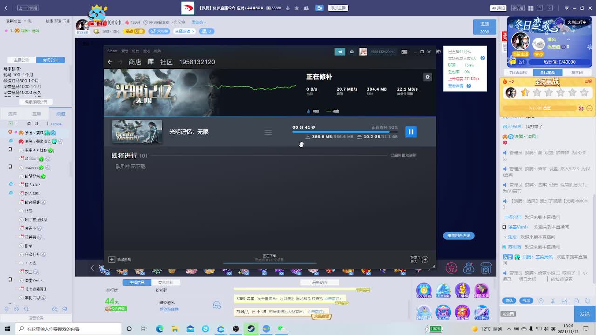Switch to 房间公告 tab
The height and width of the screenshot is (335, 596).
coord(50,60)
